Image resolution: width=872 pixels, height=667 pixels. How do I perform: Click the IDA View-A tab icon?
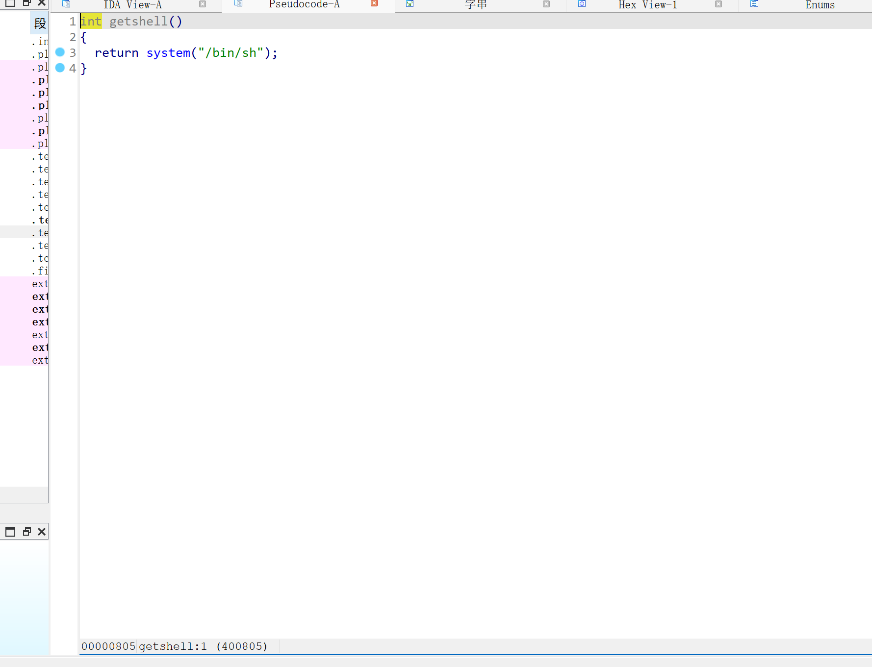(67, 4)
